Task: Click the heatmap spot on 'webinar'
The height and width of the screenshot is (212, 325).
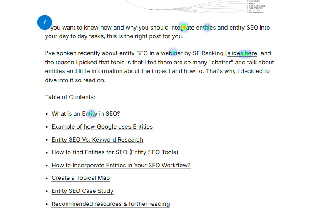Action: (x=173, y=53)
